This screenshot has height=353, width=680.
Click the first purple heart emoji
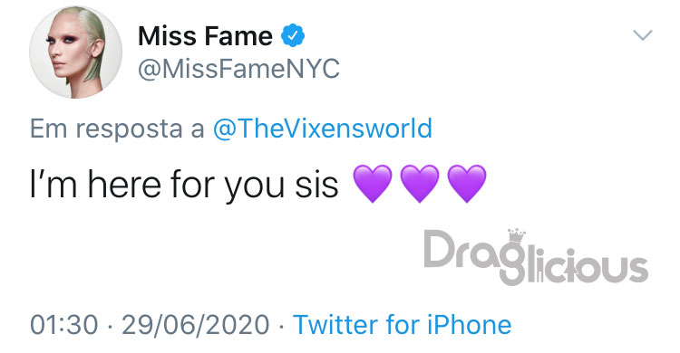tap(373, 184)
